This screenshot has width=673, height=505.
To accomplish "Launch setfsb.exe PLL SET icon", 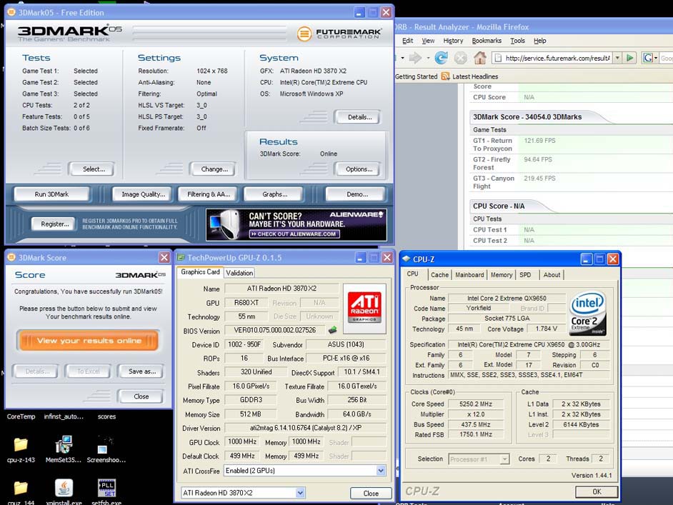I will click(106, 492).
